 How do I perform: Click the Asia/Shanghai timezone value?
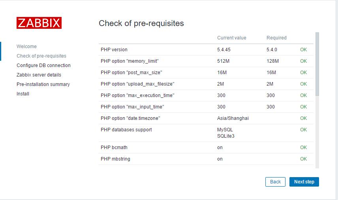coord(233,118)
